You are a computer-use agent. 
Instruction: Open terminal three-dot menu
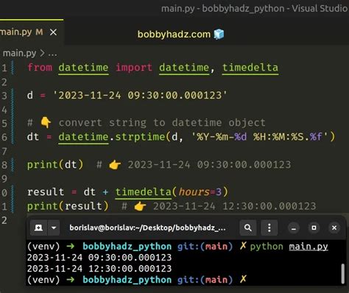tap(269, 227)
